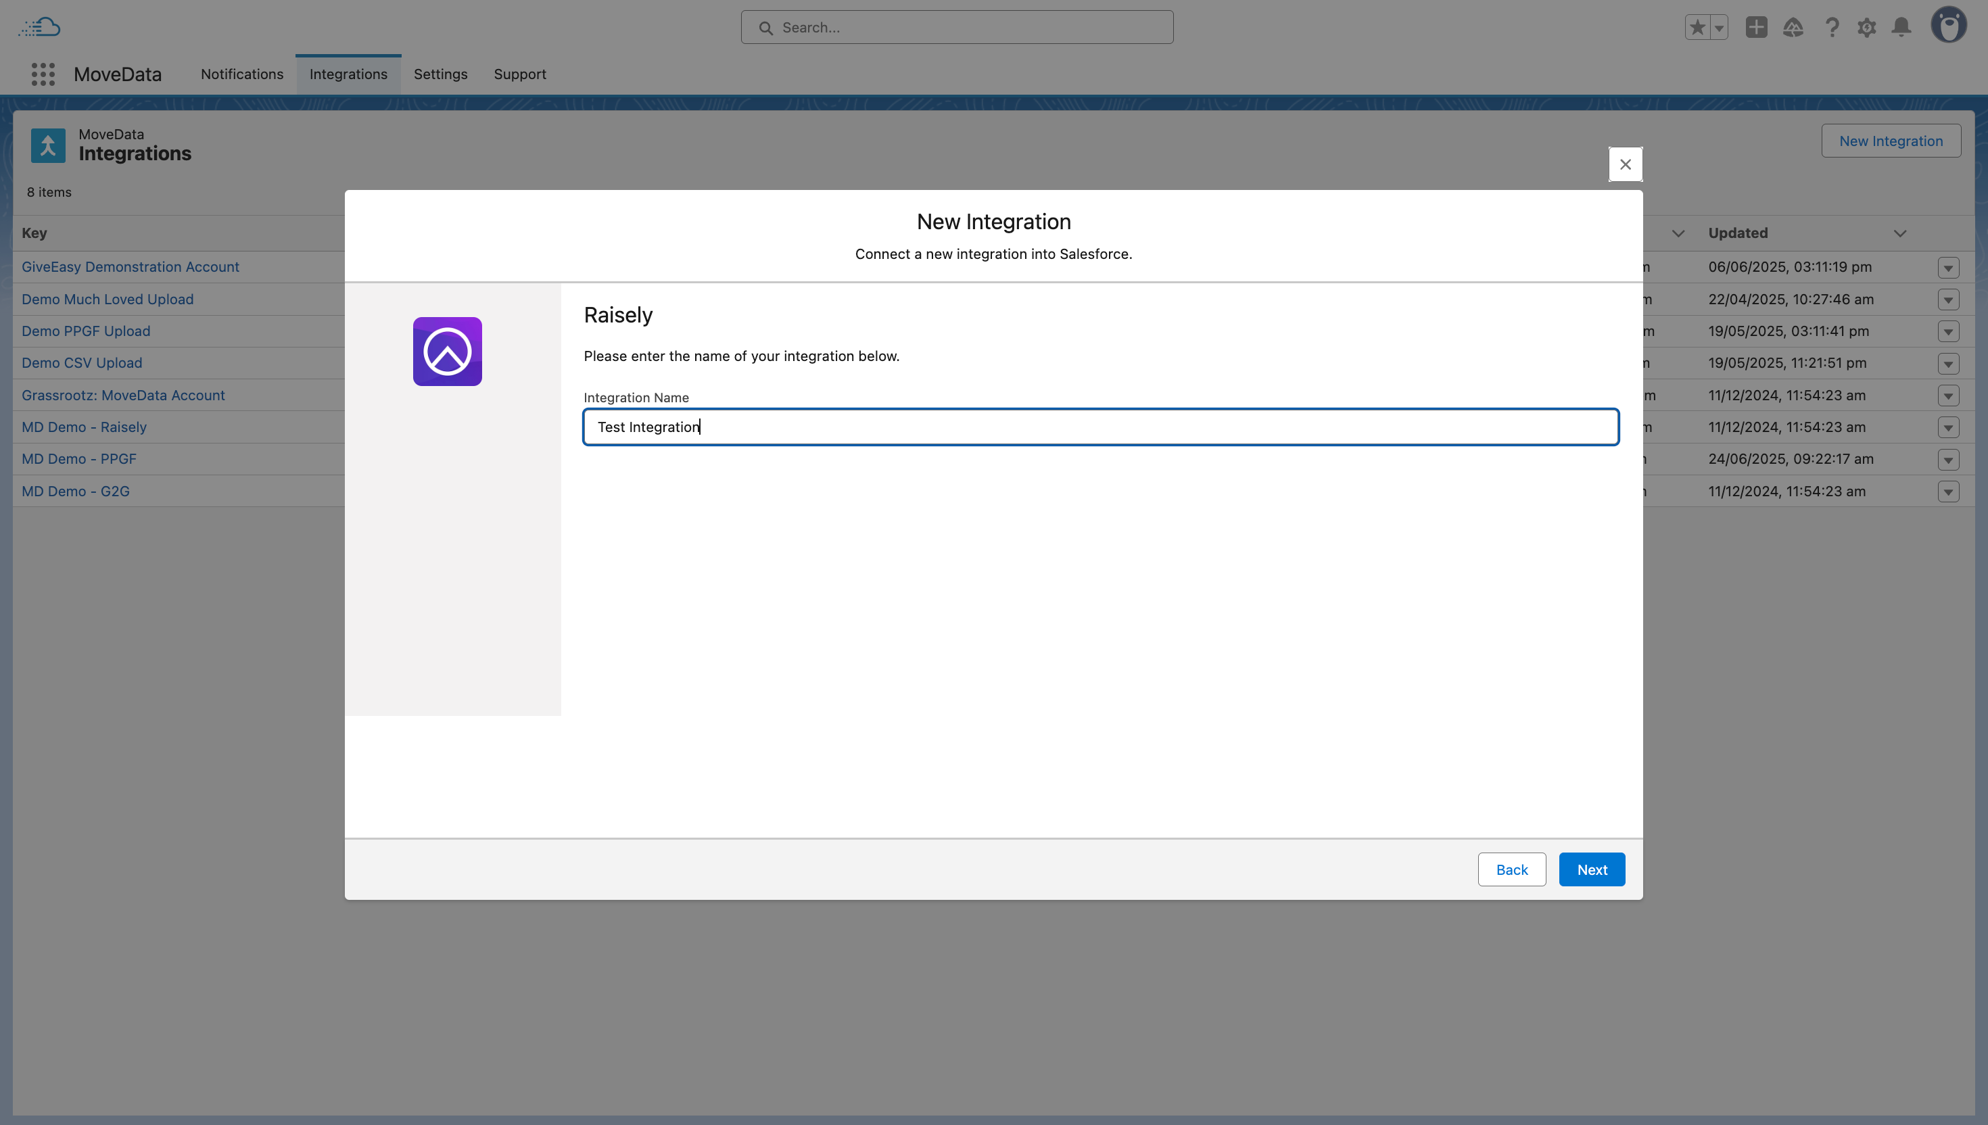Open the Notifications bell icon
This screenshot has width=1988, height=1125.
(1901, 28)
